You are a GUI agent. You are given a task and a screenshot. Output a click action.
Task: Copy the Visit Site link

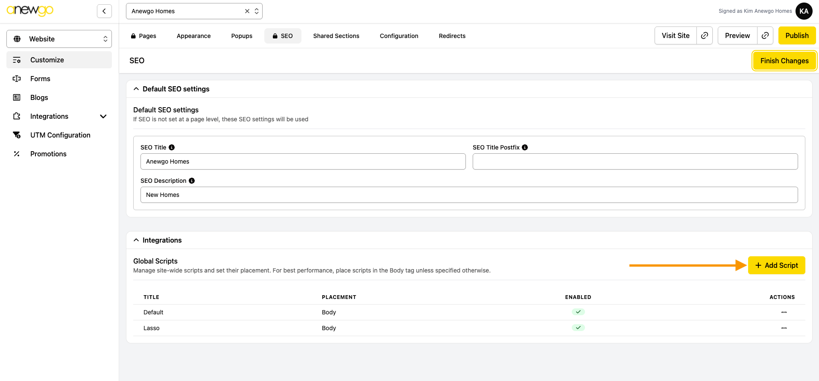705,35
